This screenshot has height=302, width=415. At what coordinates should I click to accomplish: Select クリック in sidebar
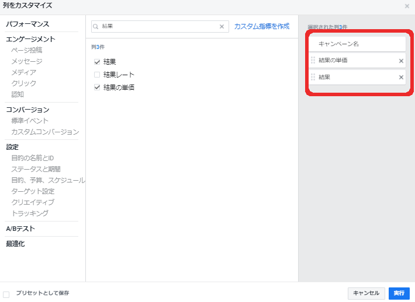click(x=23, y=83)
